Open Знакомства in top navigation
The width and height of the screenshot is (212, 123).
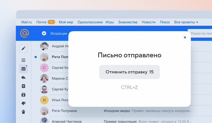[128, 22]
